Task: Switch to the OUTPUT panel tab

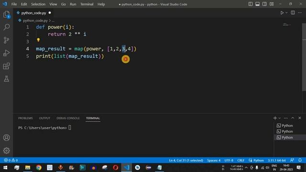Action: click(x=44, y=118)
